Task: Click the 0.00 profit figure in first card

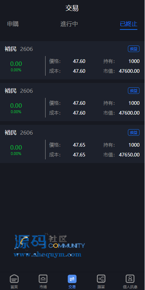Action: click(16, 64)
